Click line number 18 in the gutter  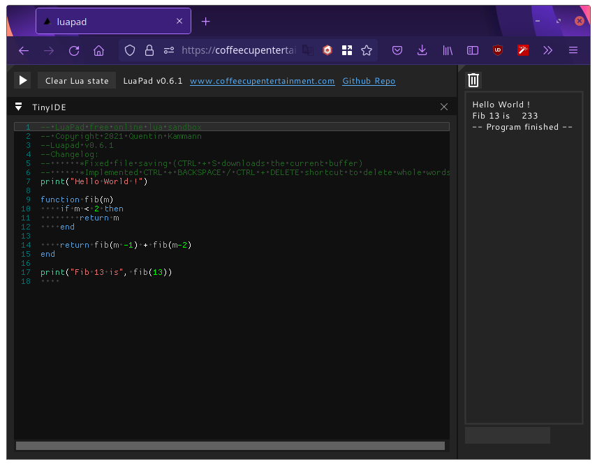pos(26,282)
